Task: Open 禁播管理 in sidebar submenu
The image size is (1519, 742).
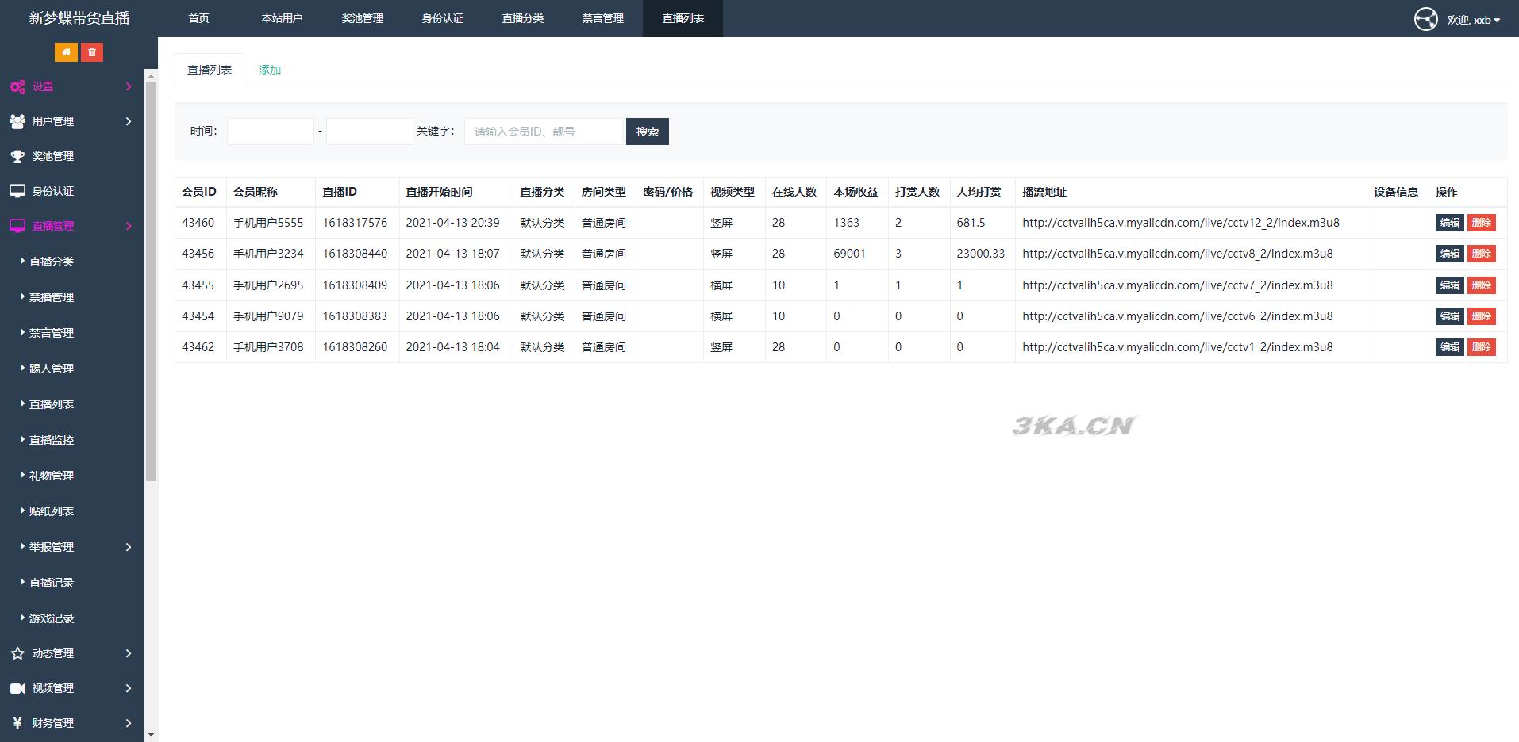Action: point(52,297)
